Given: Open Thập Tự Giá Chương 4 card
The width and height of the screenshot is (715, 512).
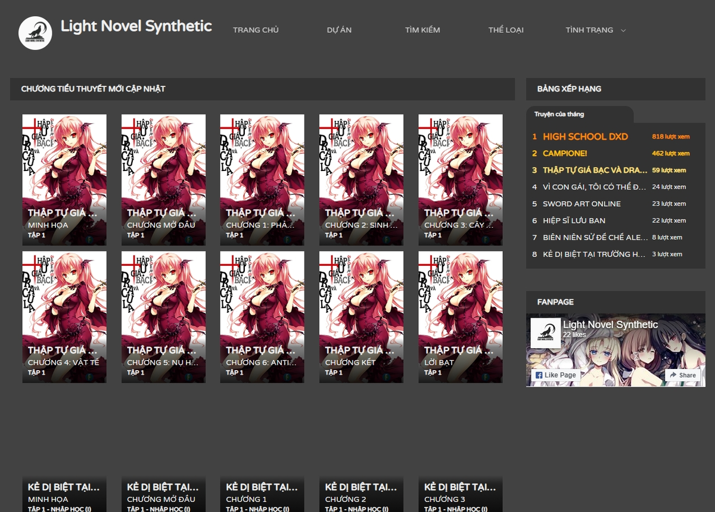Looking at the screenshot, I should (64, 317).
